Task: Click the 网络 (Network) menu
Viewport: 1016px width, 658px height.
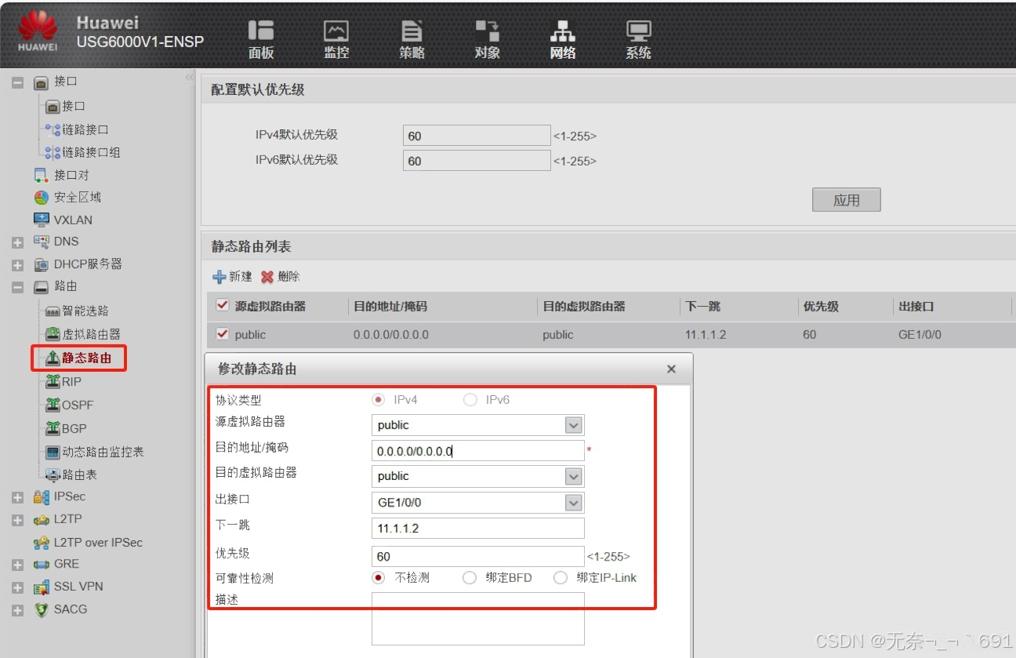Action: pyautogui.click(x=561, y=39)
